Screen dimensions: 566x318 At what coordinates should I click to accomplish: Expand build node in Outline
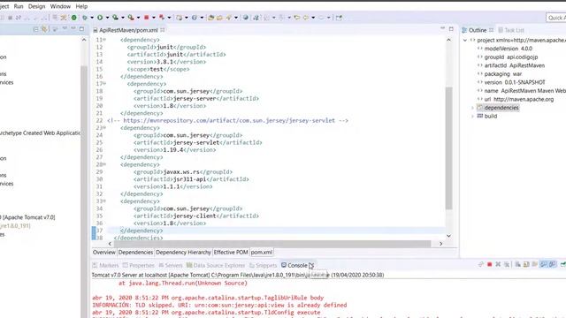coord(472,116)
